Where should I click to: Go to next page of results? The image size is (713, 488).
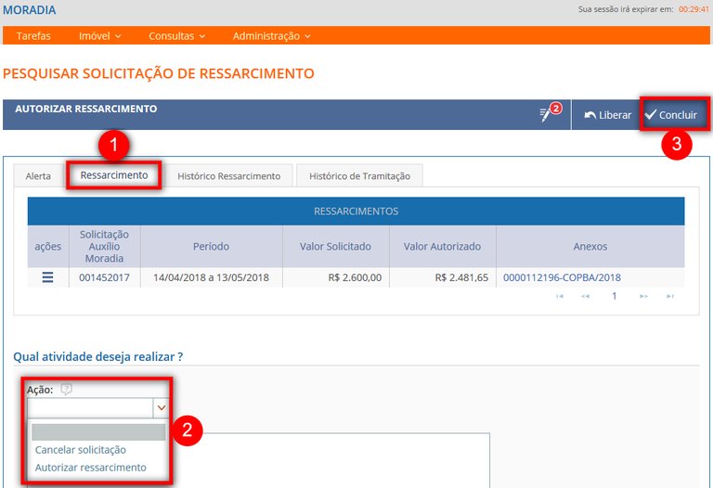(x=642, y=297)
